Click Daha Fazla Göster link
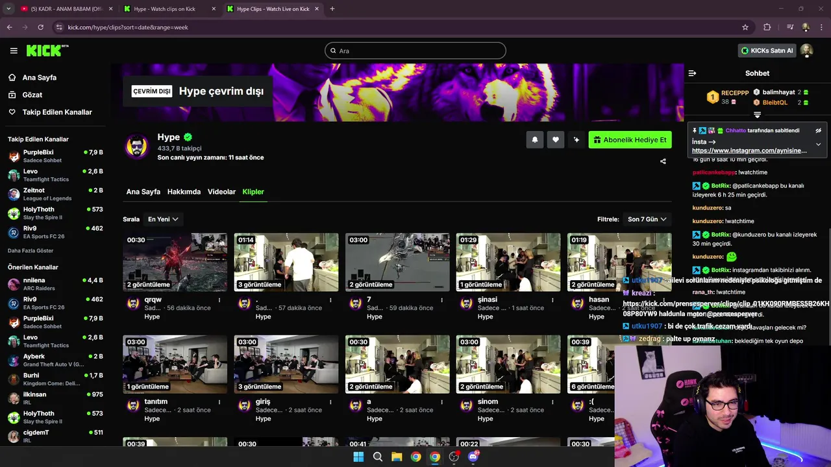Viewport: 831px width, 467px height. 31,251
